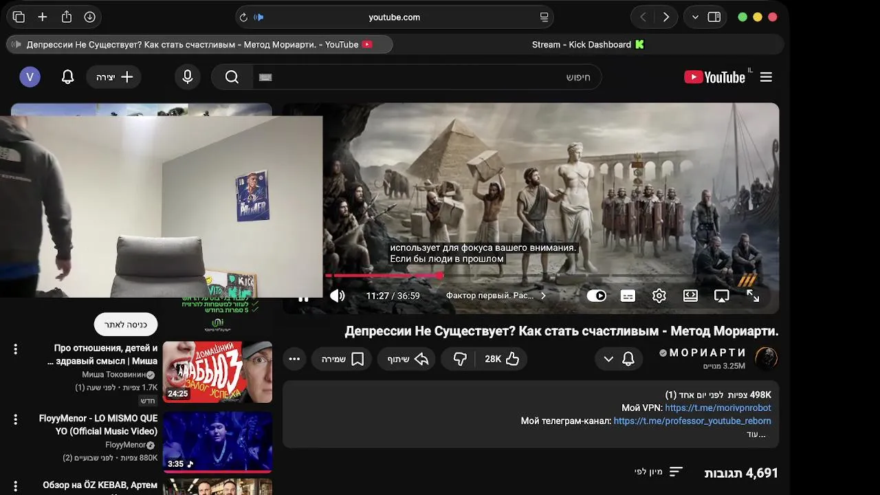Click the Safari share icon

point(67,17)
